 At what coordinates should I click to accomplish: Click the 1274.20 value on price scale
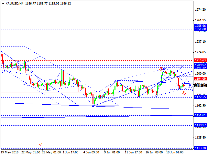[x=200, y=10]
